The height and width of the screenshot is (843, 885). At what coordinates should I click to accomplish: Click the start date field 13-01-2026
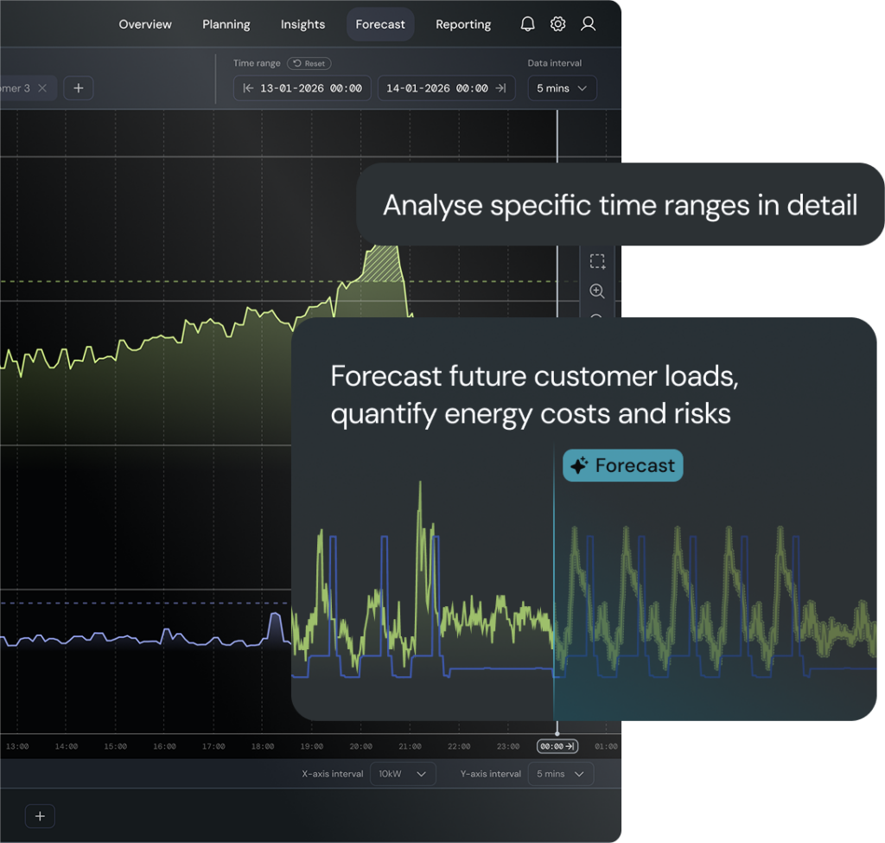point(302,88)
